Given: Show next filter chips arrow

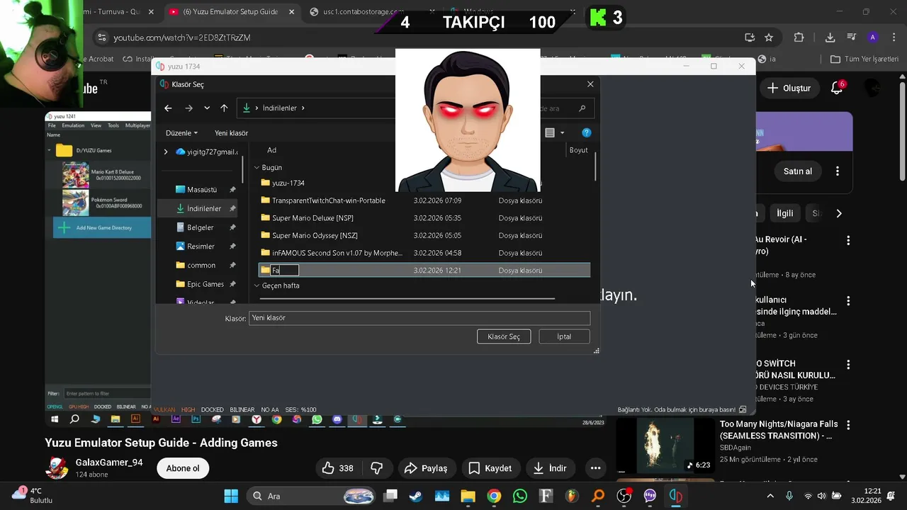Looking at the screenshot, I should [839, 213].
